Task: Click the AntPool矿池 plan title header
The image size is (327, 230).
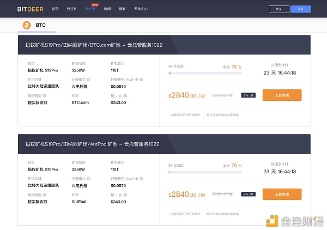Action: coord(164,144)
